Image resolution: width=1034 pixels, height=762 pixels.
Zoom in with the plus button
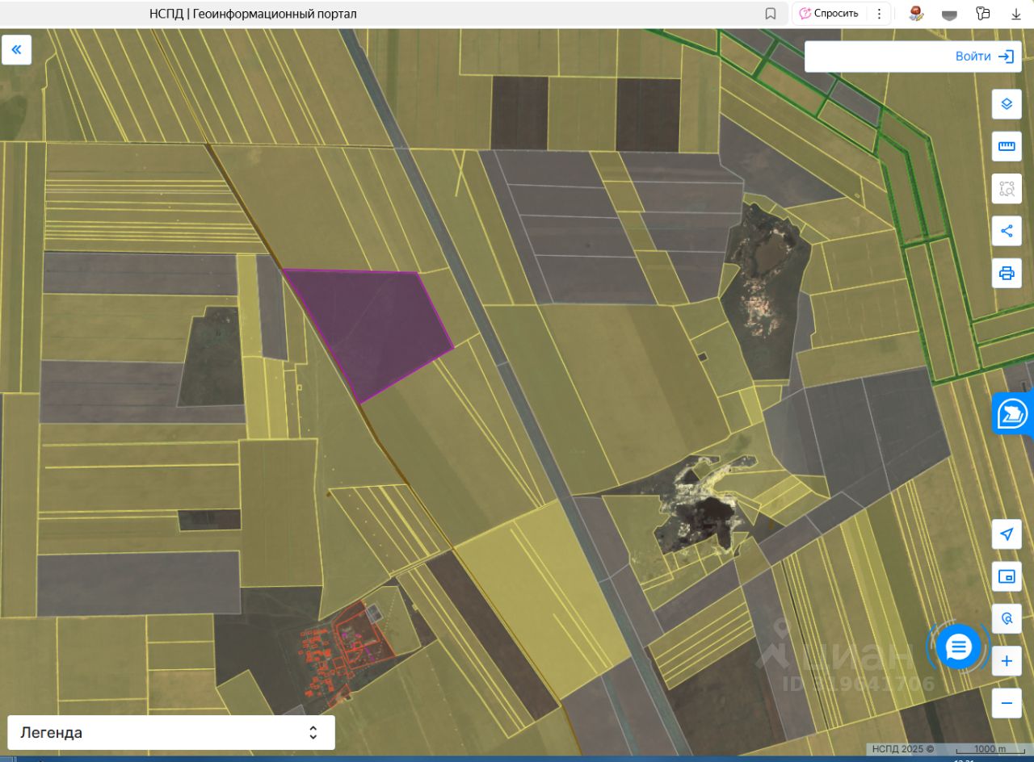coord(1007,661)
